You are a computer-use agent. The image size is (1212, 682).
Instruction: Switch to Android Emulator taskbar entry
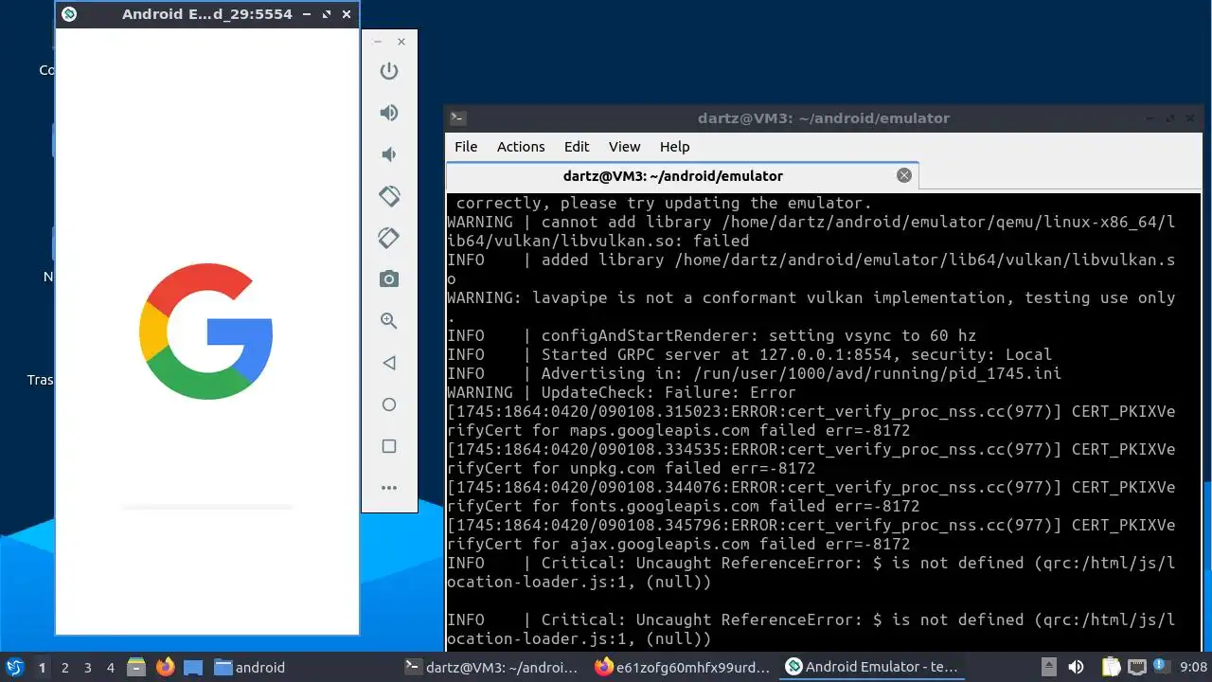pyautogui.click(x=872, y=668)
